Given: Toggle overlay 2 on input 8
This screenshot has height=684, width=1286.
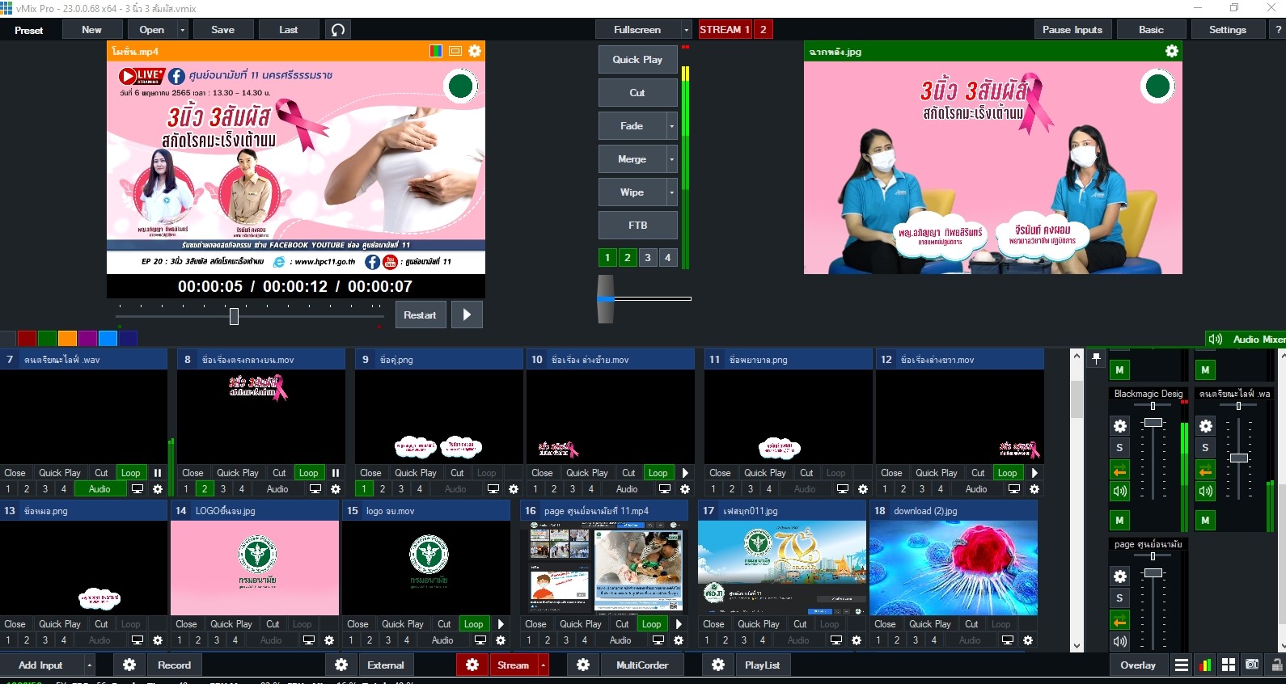Looking at the screenshot, I should (205, 489).
